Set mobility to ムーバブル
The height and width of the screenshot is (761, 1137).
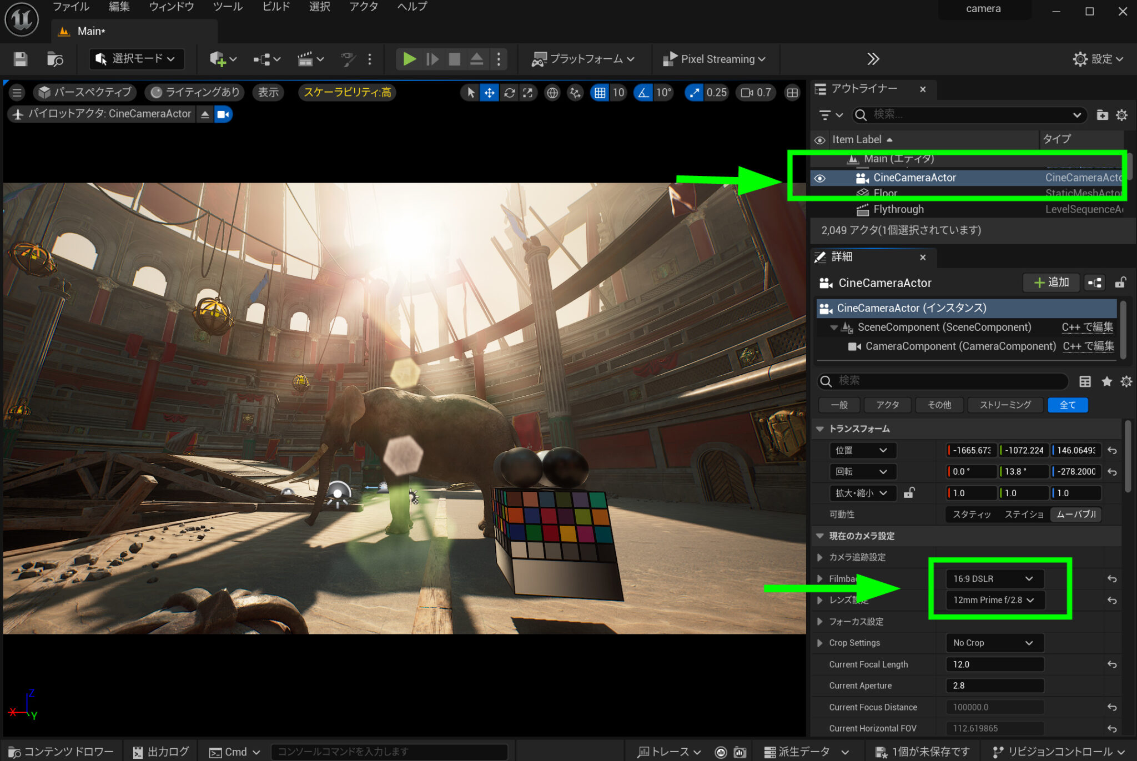[1075, 515]
